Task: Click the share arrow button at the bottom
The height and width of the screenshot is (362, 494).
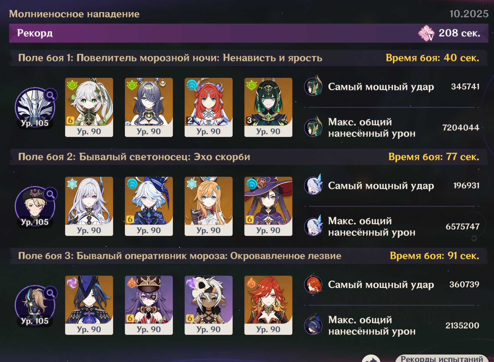Action: coord(371,359)
